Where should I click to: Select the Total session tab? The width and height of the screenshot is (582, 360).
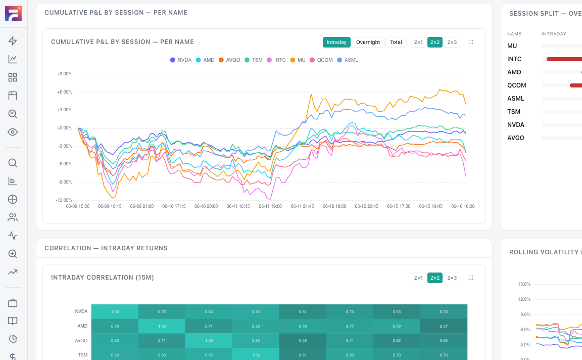[x=396, y=42]
